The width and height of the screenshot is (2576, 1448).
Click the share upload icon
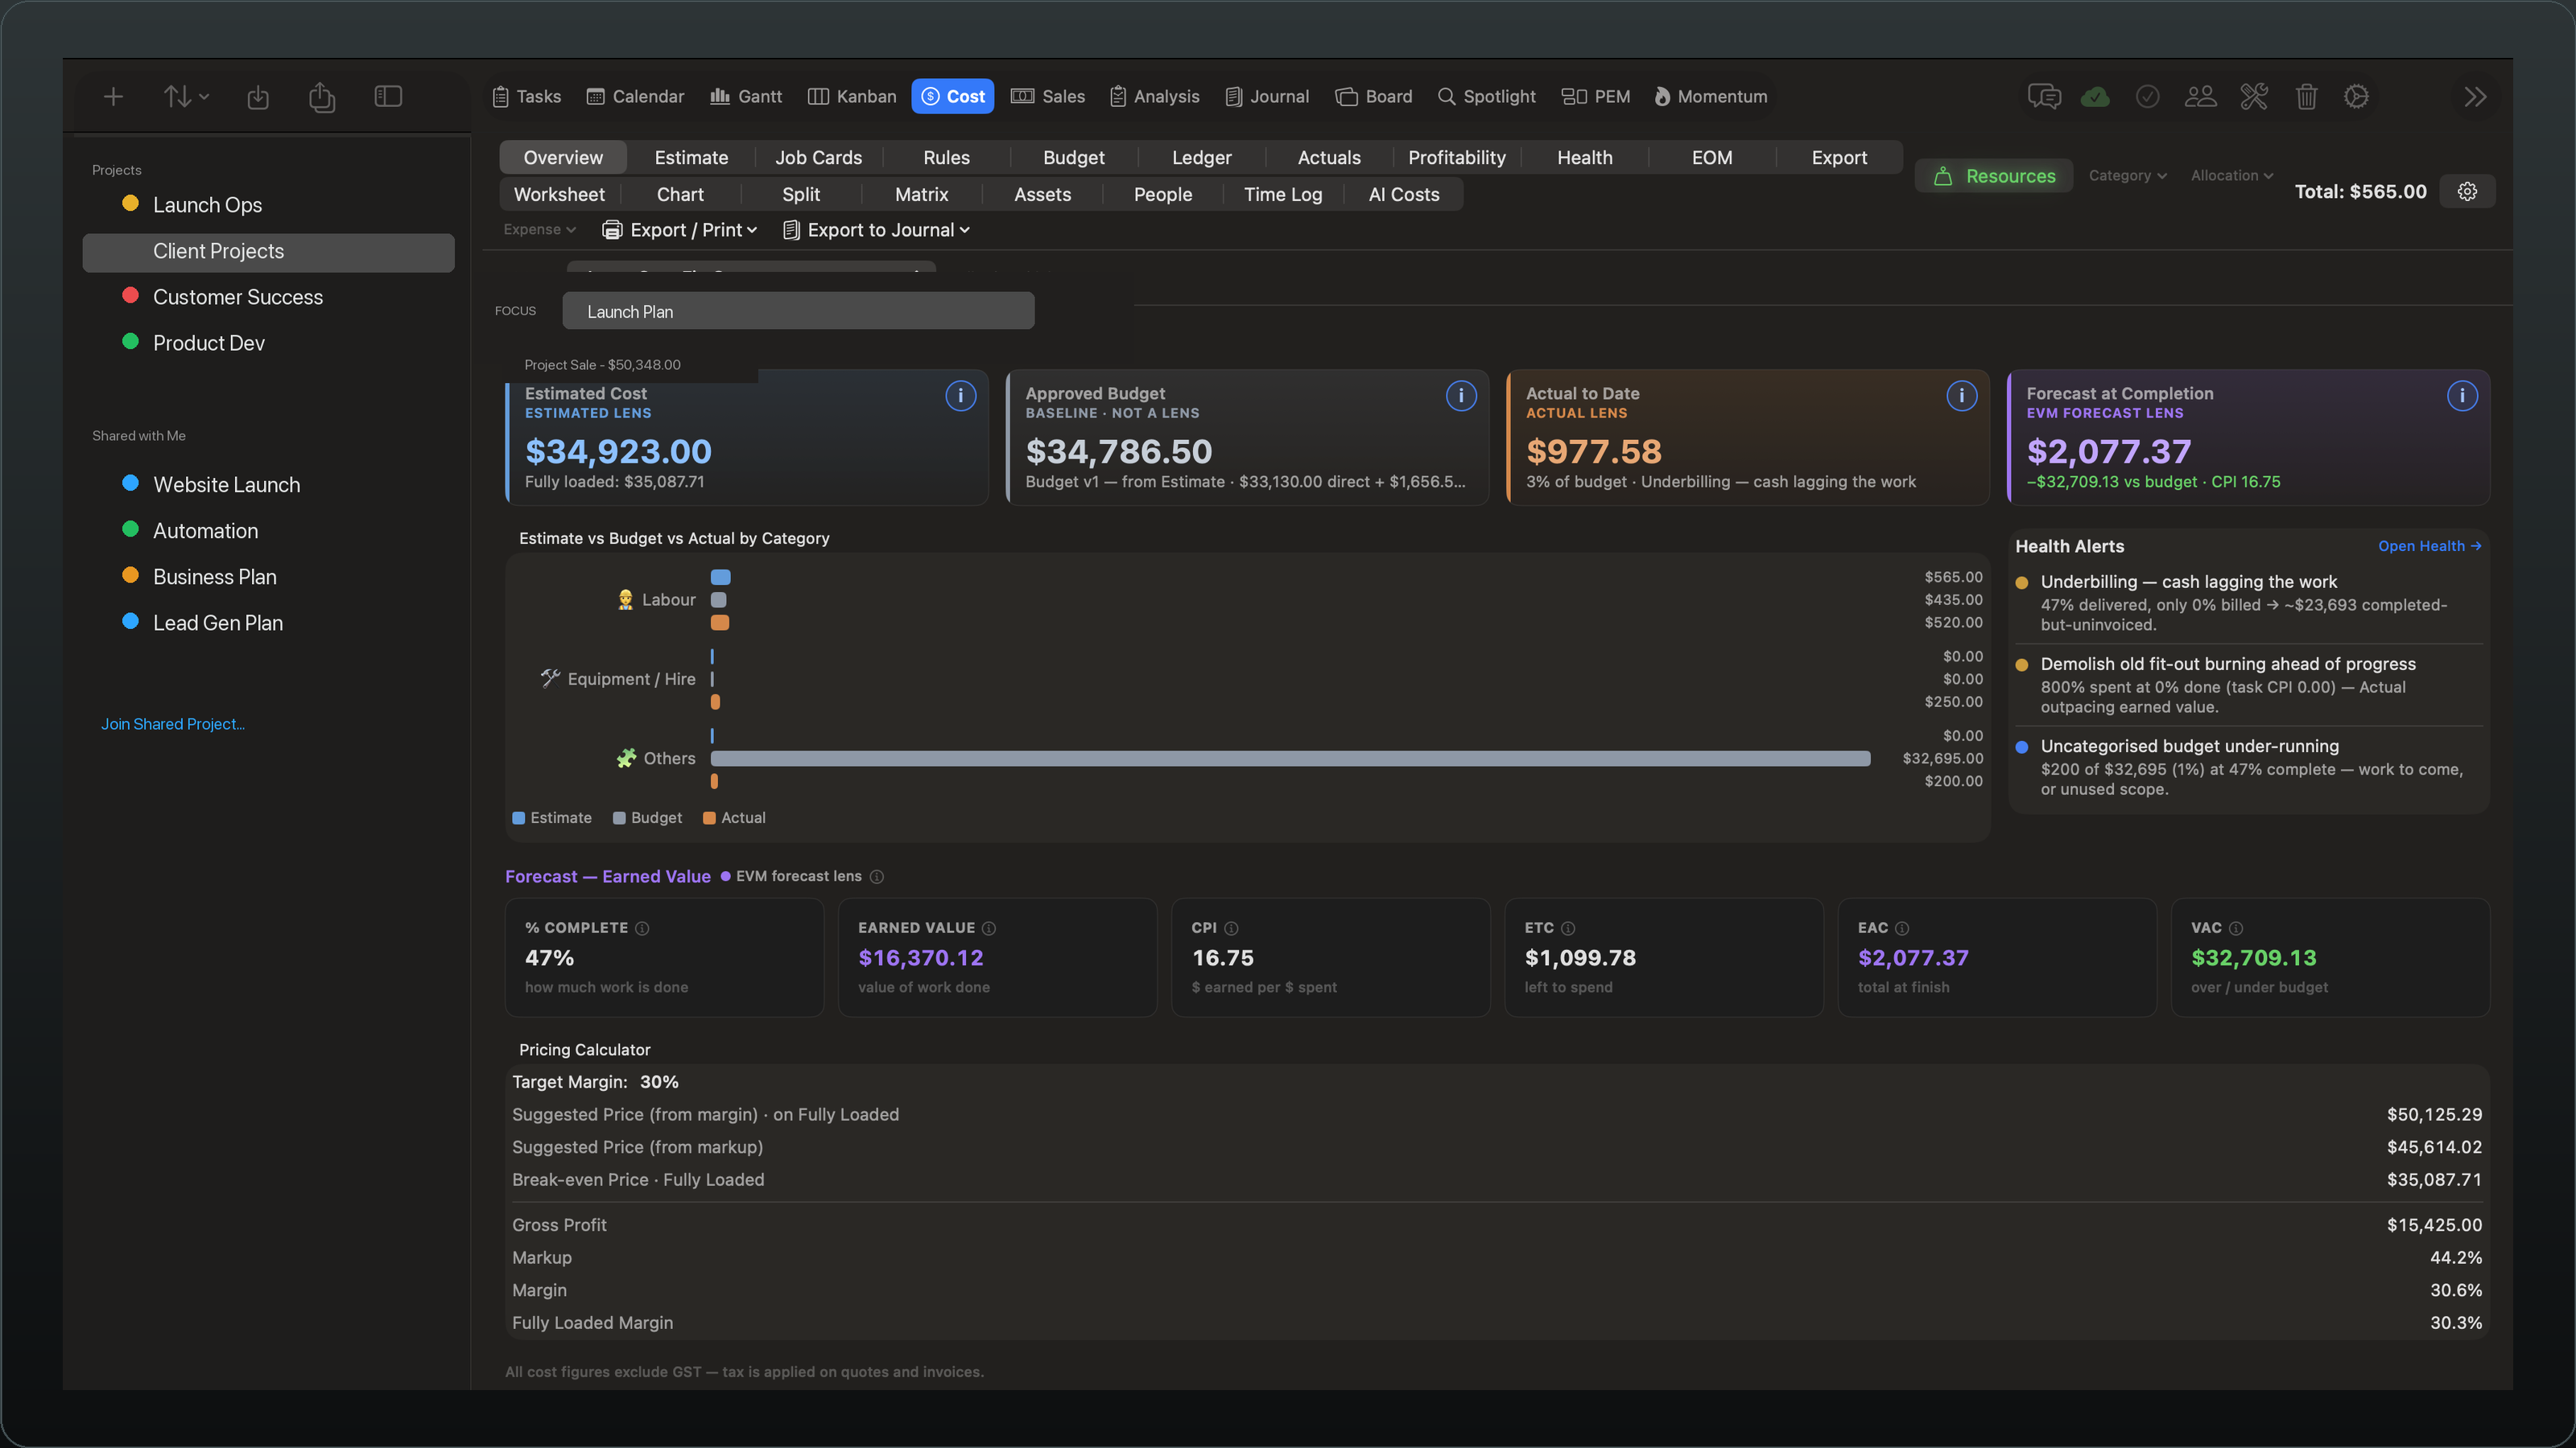pos(322,97)
